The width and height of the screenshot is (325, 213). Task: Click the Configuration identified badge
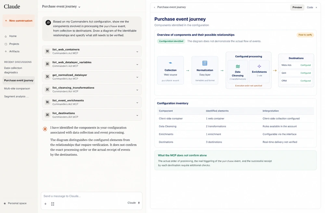point(171,41)
